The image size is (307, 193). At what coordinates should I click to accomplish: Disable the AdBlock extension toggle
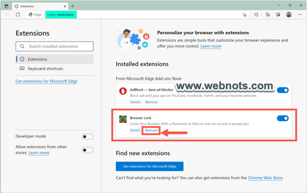[x=283, y=90]
